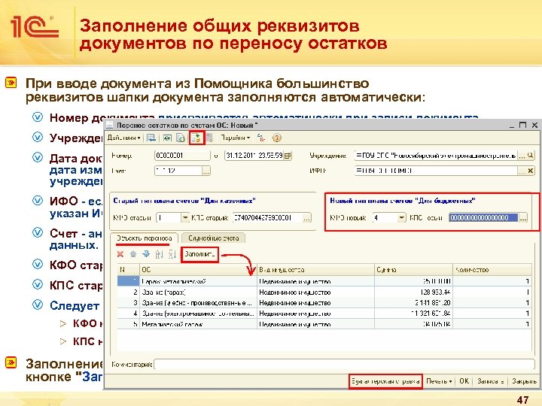
Task: Click the find-in-list toolbar icon after Действия
Action: (x=151, y=138)
